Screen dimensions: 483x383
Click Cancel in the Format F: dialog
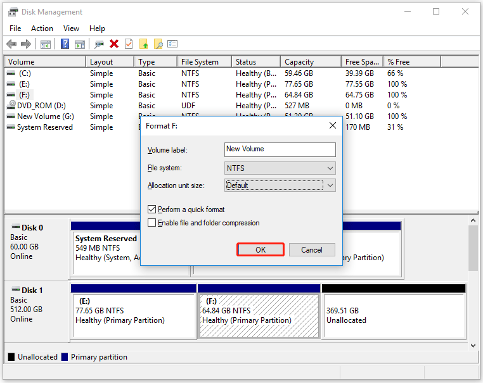(312, 250)
